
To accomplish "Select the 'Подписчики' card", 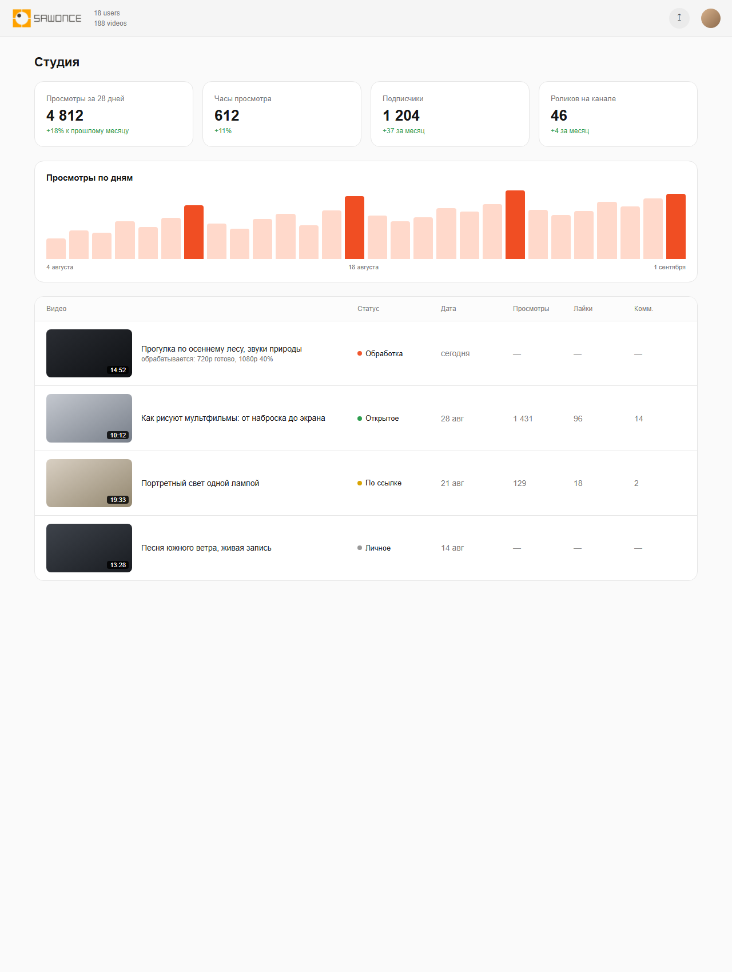I will click(450, 114).
